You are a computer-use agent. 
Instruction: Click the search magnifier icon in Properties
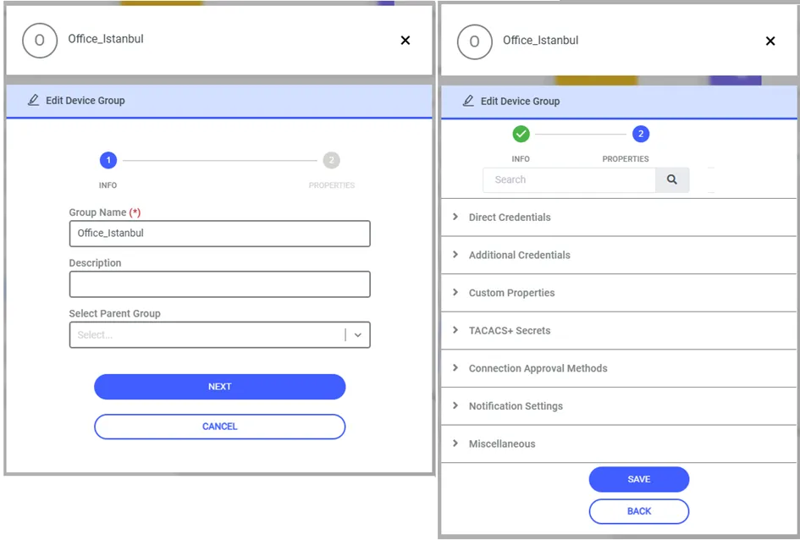click(x=672, y=179)
